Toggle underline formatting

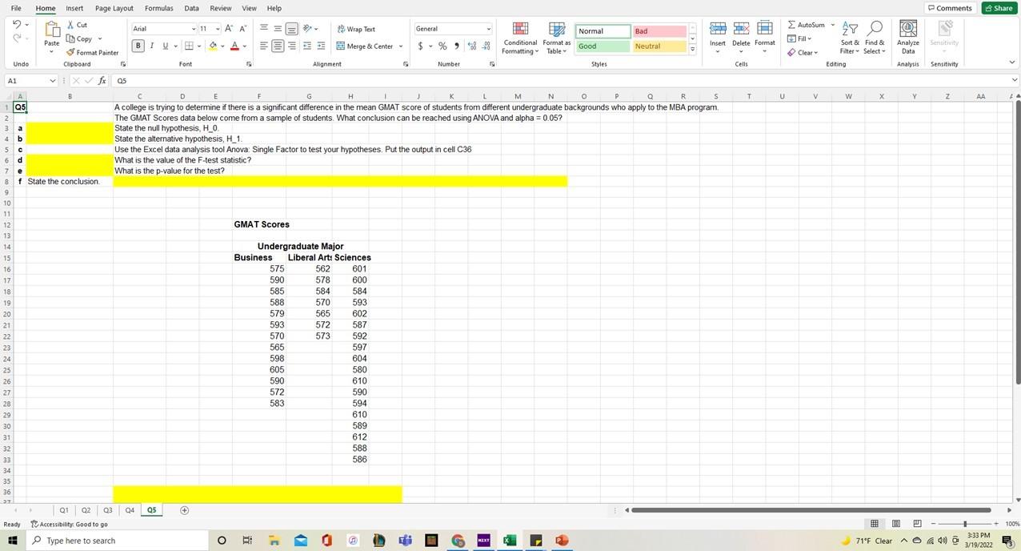[163, 46]
